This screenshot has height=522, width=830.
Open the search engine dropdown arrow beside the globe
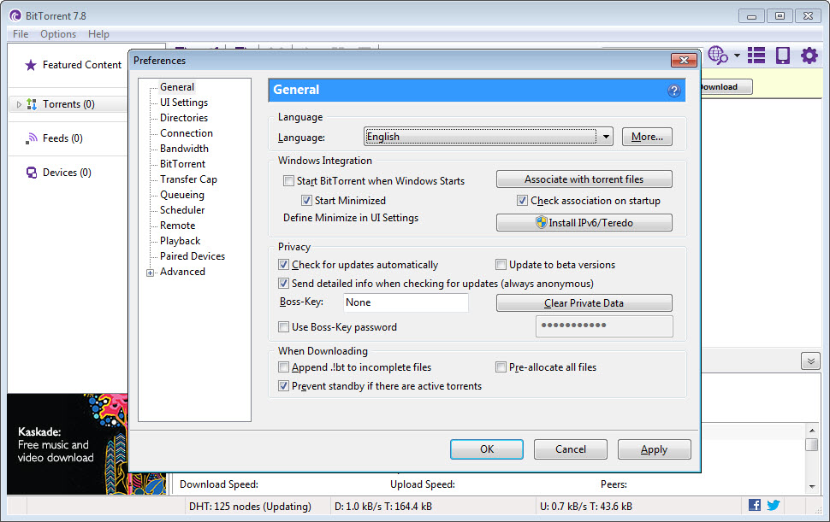737,56
